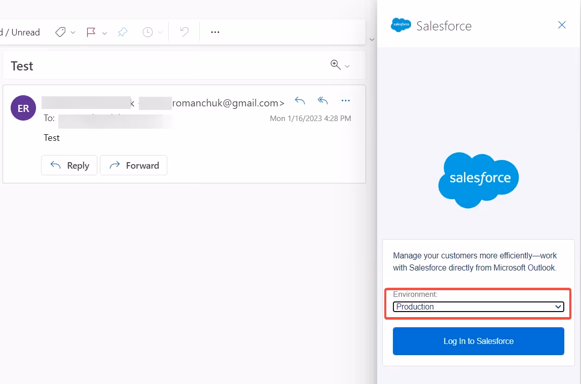This screenshot has height=384, width=581.
Task: Click the reply-all arrows in the message header
Action: click(322, 100)
